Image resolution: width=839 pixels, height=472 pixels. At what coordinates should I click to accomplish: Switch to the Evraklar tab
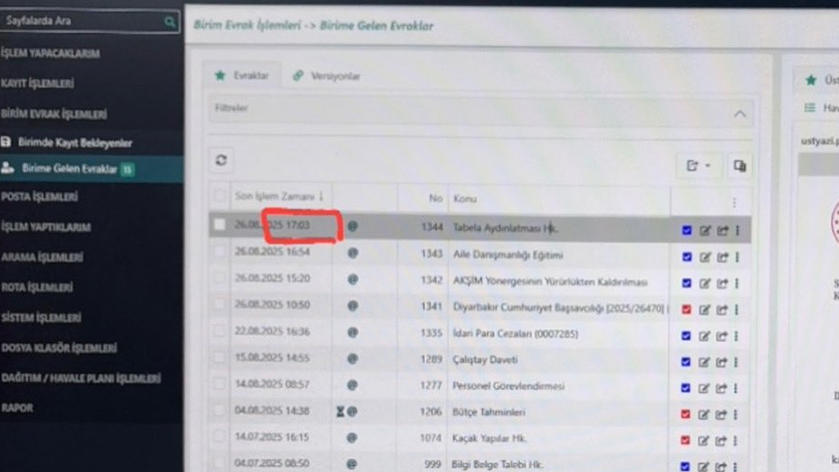pyautogui.click(x=242, y=76)
